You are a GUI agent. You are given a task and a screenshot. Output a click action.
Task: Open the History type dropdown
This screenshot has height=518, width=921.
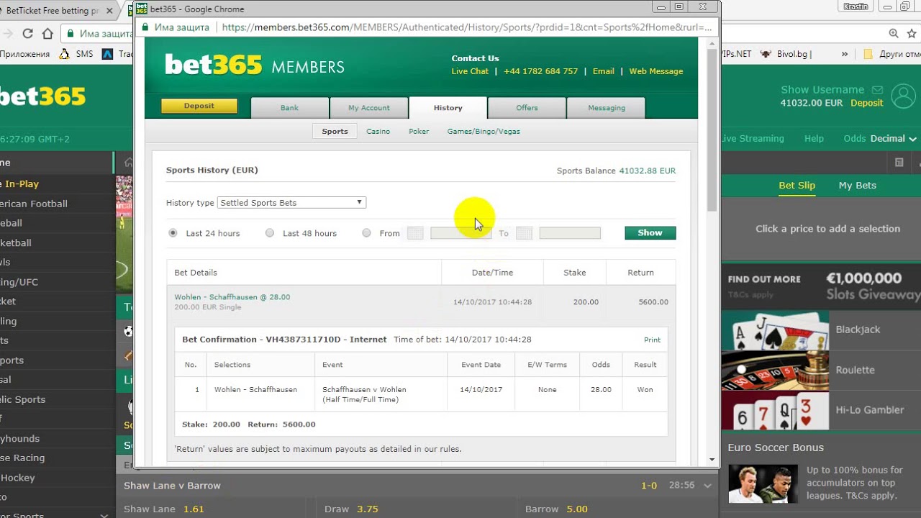point(292,203)
